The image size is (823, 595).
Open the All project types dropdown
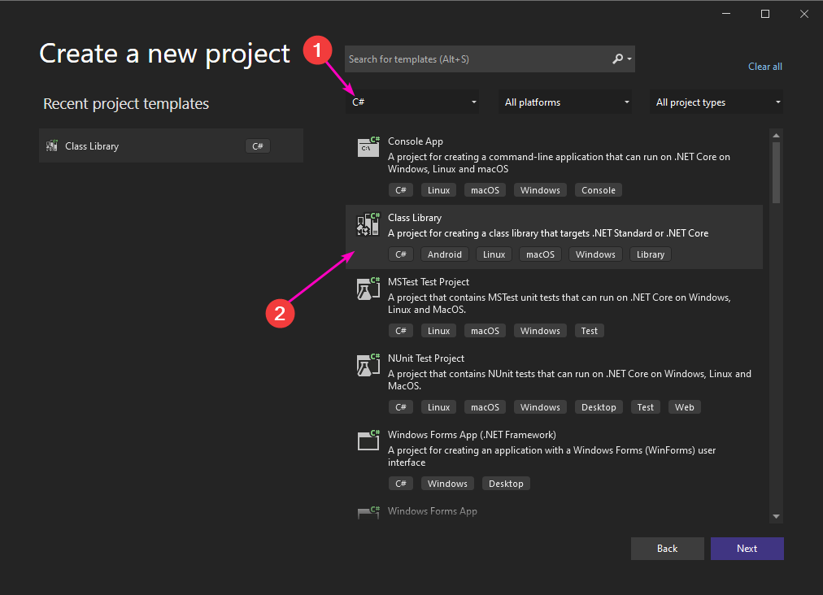[x=716, y=102]
